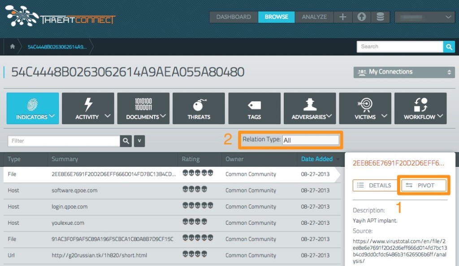Open the Relation Type dropdown
The height and width of the screenshot is (266, 459).
(310, 140)
